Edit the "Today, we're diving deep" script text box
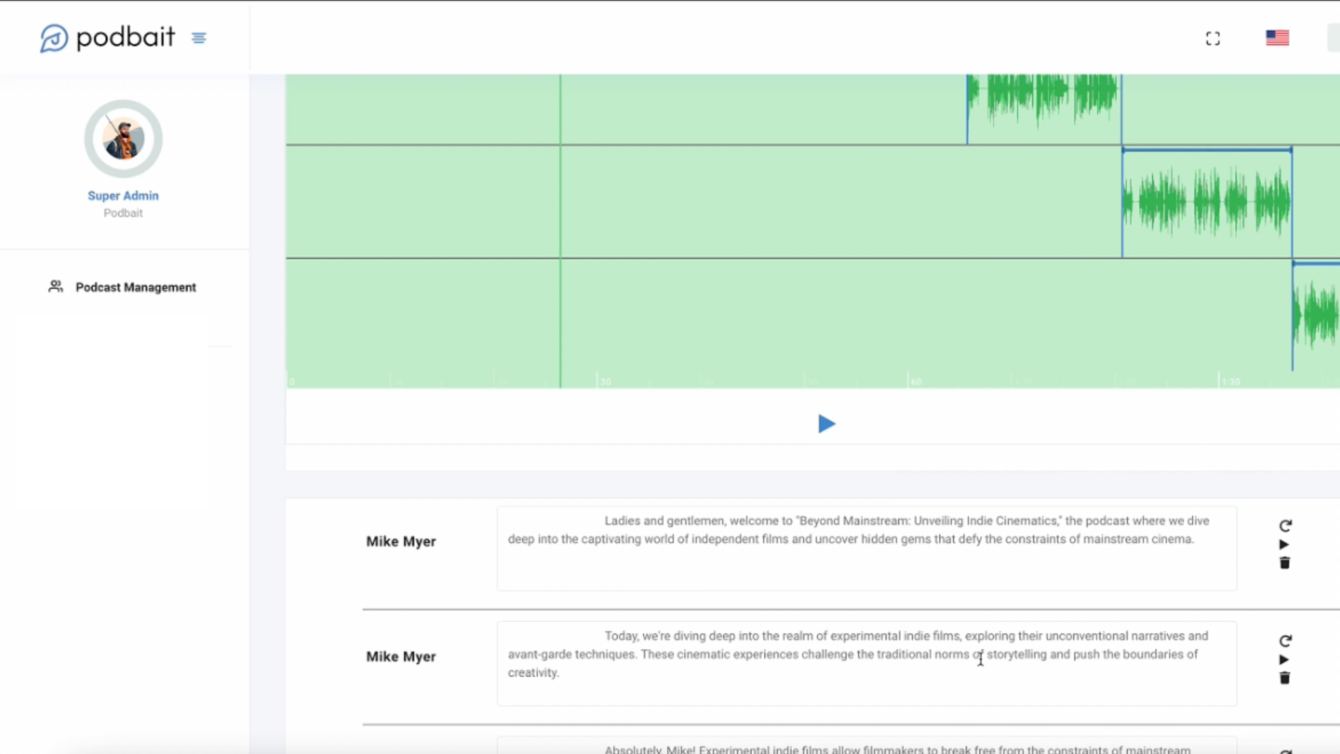The width and height of the screenshot is (1340, 754). [867, 663]
